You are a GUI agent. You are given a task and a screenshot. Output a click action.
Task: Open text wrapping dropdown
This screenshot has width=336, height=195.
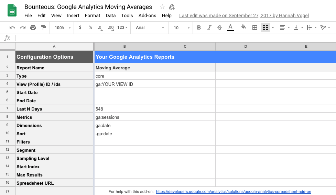312,27
